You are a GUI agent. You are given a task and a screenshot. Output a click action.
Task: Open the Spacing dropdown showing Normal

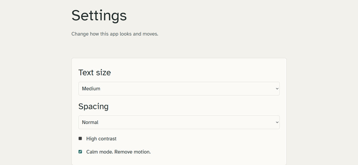point(179,122)
